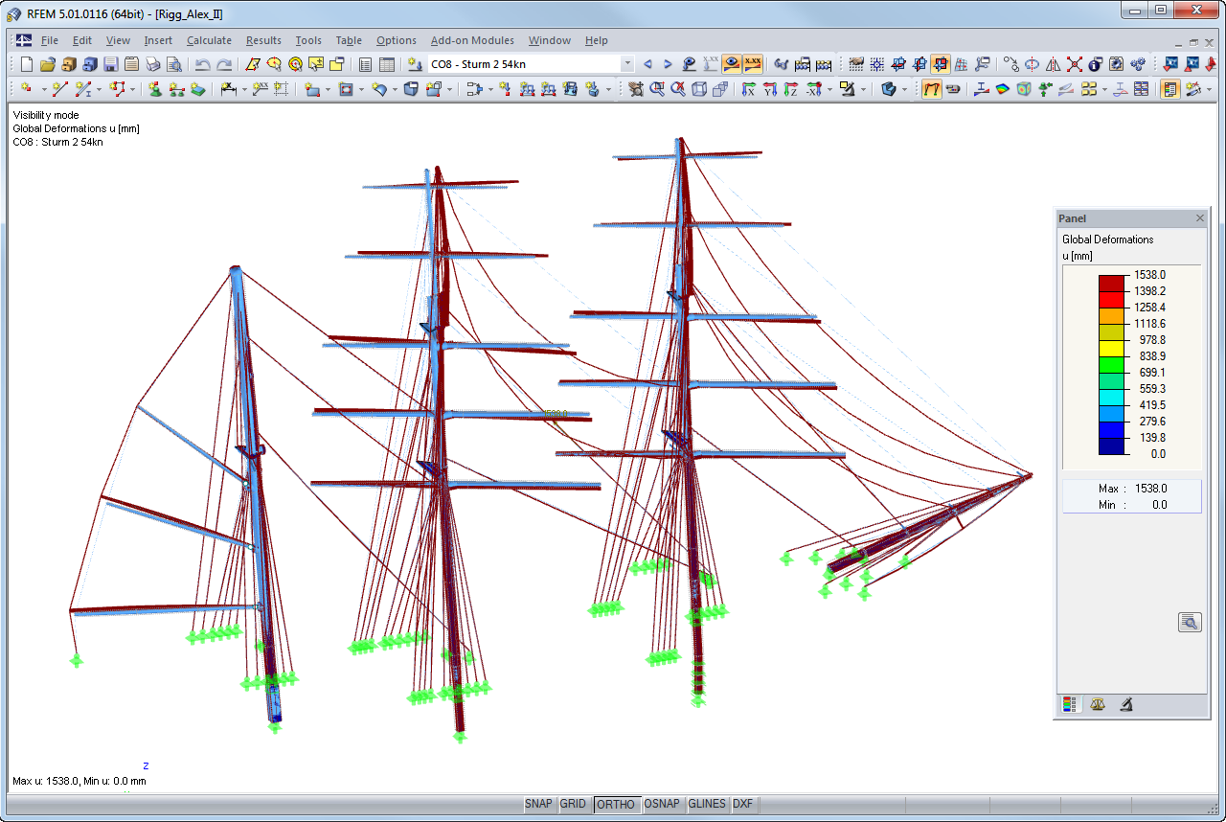
Task: Click the New Model icon
Action: pos(26,62)
